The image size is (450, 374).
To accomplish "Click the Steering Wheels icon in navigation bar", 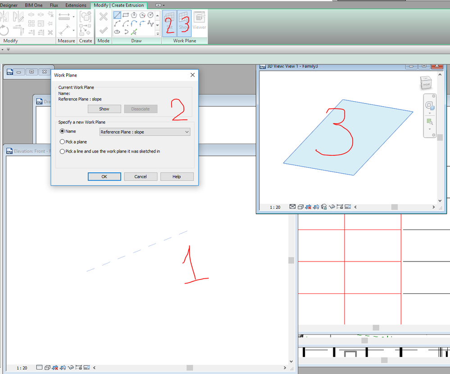I will 429,106.
